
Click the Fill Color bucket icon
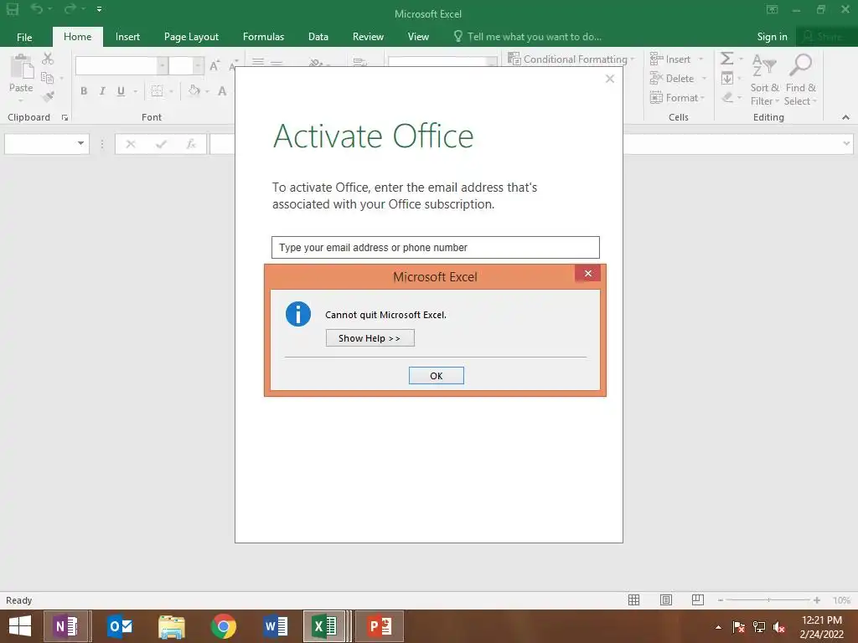point(194,90)
